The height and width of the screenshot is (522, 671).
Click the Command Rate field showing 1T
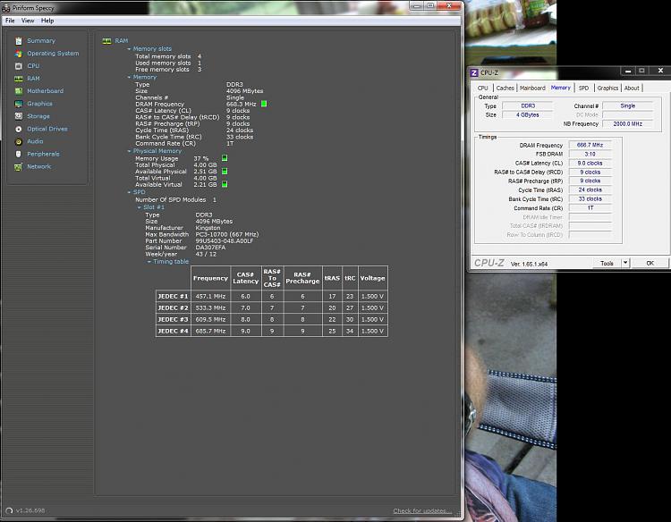pos(590,208)
